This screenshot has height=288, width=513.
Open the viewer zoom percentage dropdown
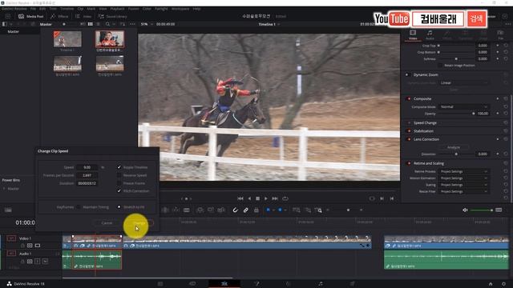(x=147, y=24)
